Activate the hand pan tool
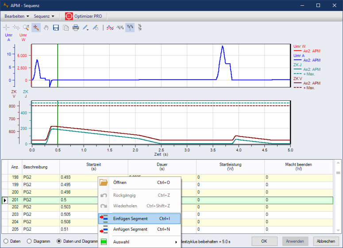Viewport: 343px width, 248px height. [46, 28]
